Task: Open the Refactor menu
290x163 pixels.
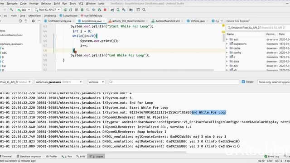Action: point(46,3)
